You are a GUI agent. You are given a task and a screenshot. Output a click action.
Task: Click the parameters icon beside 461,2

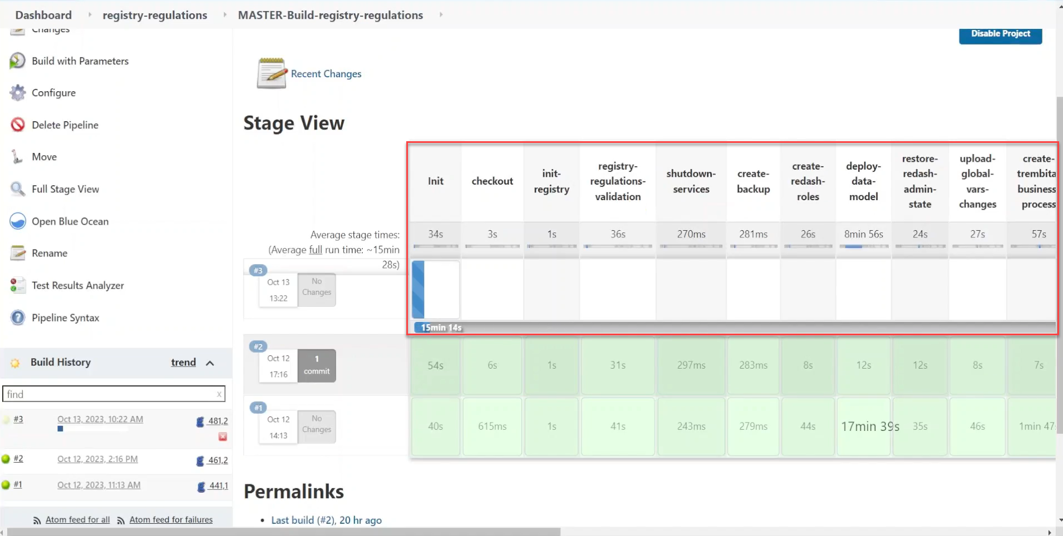point(200,460)
